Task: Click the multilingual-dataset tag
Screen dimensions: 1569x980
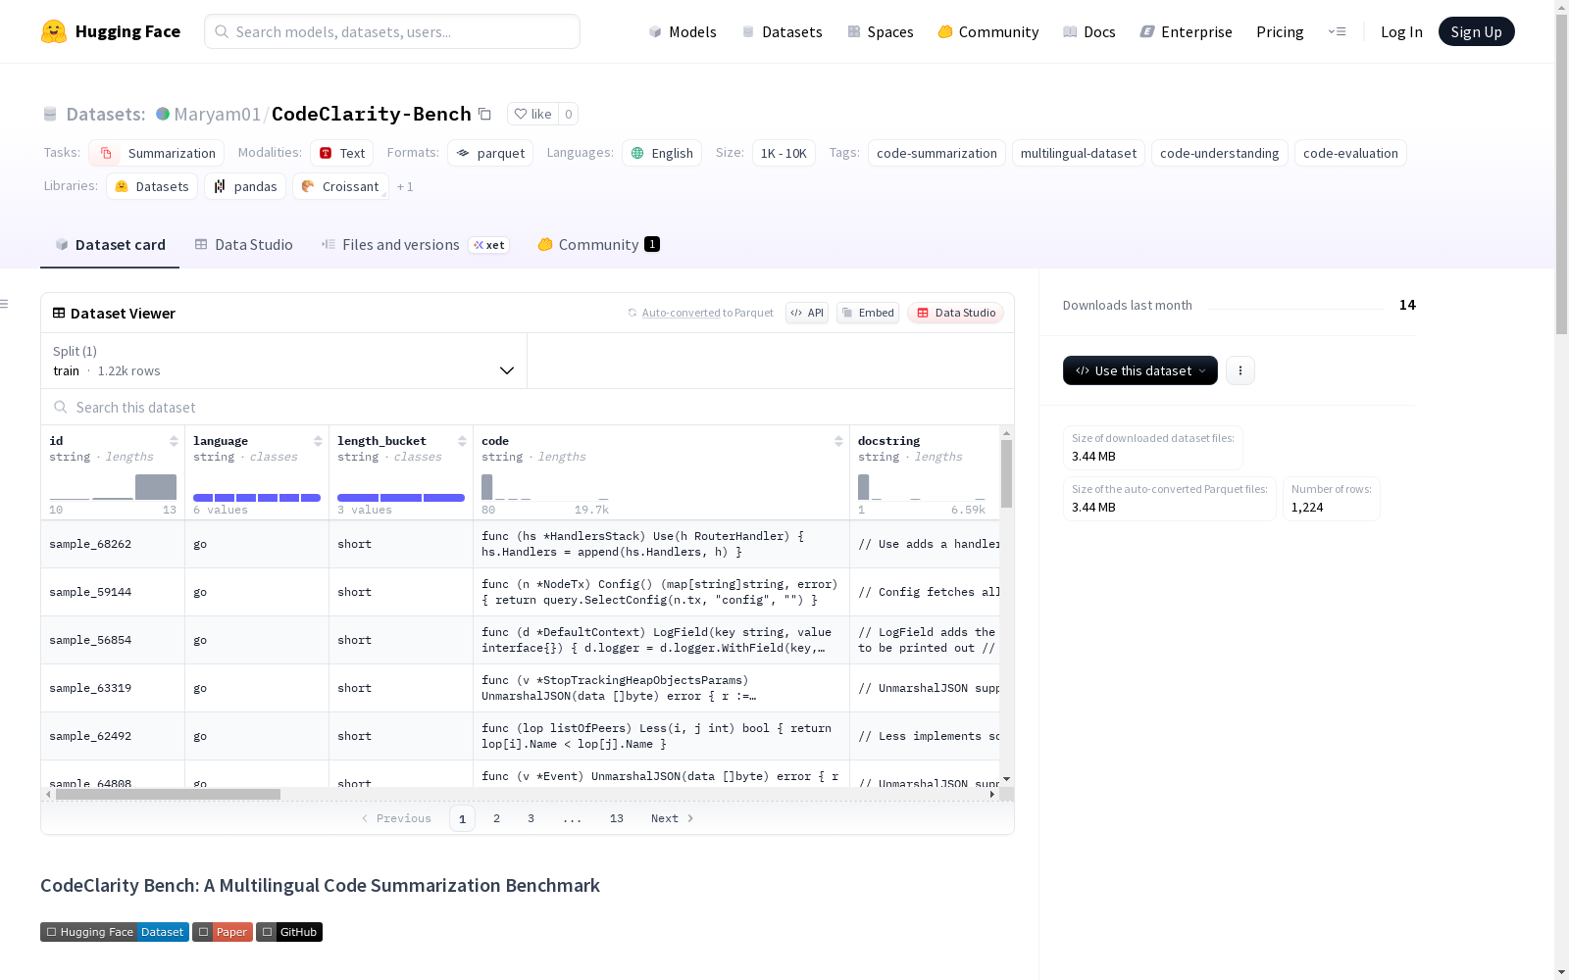Action: pyautogui.click(x=1079, y=153)
